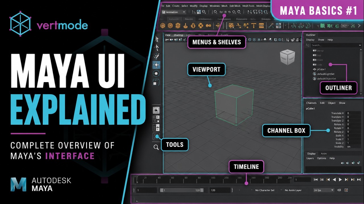Viewport: 364px width, 204px height.
Task: Open the Windows menu
Action: click(215, 6)
